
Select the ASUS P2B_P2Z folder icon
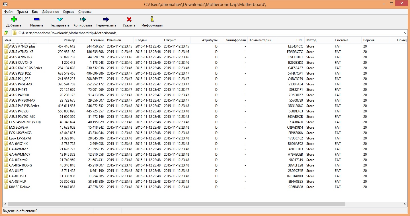click(x=6, y=73)
